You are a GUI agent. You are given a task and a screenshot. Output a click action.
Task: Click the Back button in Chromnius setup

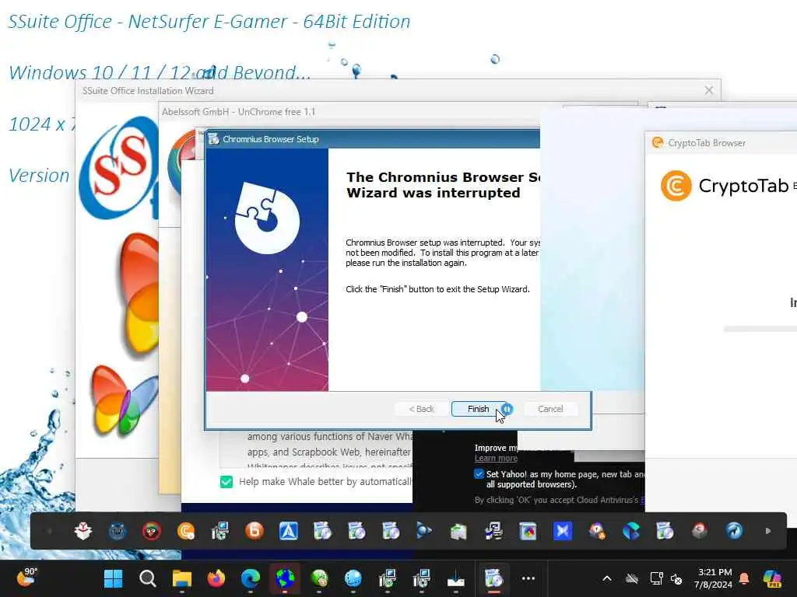click(421, 409)
